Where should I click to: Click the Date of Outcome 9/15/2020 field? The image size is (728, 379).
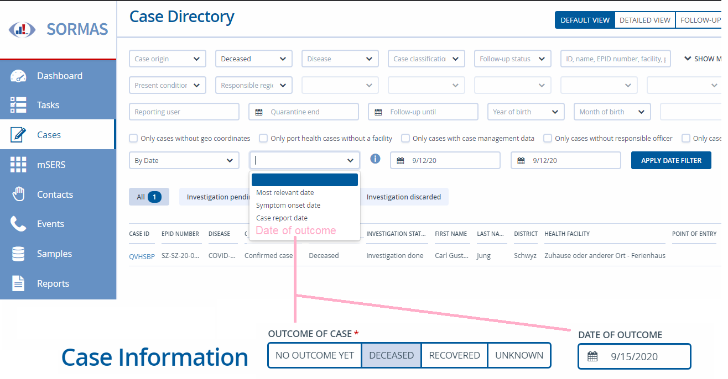[x=635, y=356]
